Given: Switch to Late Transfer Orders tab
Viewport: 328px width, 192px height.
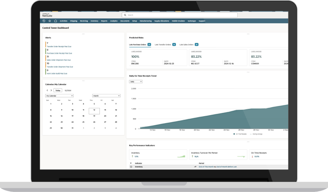Looking at the screenshot, I should pos(163,45).
